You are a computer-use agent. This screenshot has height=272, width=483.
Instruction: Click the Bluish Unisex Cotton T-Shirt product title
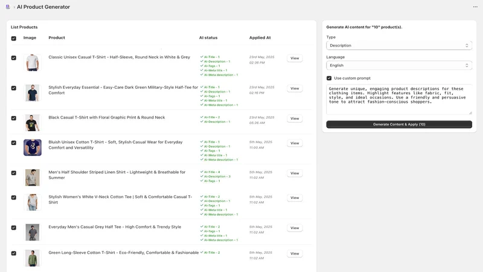point(115,145)
